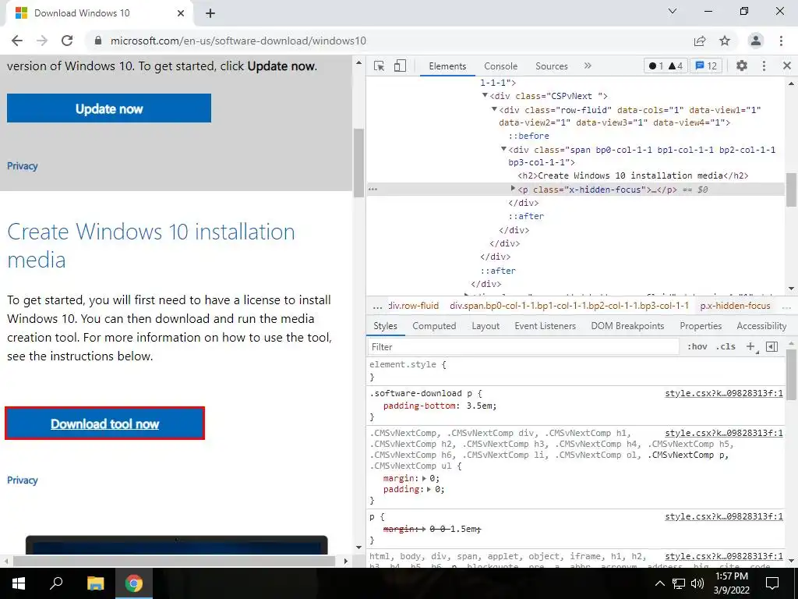
Task: Go back with the browser back arrow
Action: click(x=17, y=41)
